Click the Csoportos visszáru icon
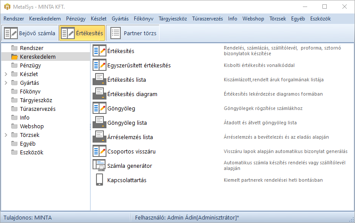Image resolution: width=355 pixels, height=223 pixels. pyautogui.click(x=99, y=151)
